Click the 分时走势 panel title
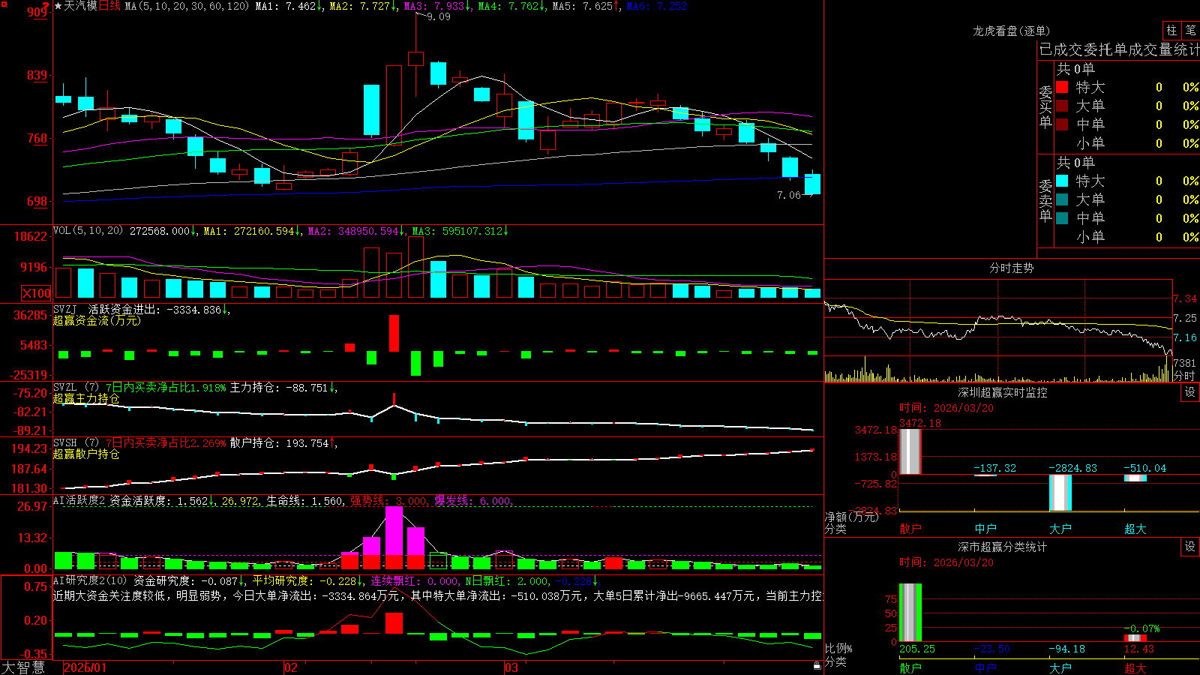Image resolution: width=1200 pixels, height=675 pixels. click(x=1011, y=268)
